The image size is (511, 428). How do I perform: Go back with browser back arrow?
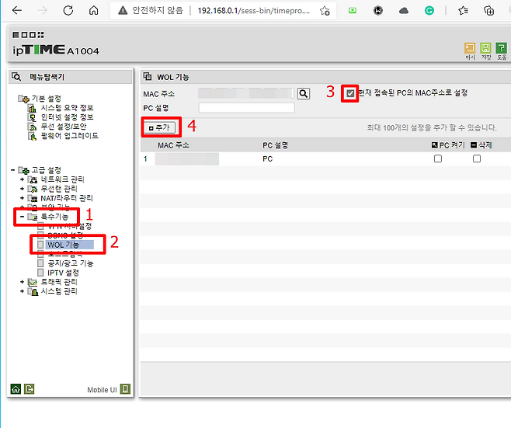coord(17,10)
